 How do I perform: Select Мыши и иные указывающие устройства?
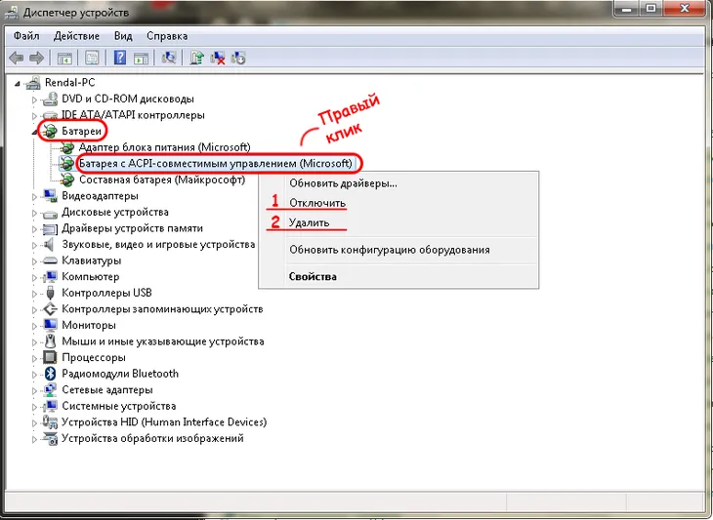tap(163, 341)
